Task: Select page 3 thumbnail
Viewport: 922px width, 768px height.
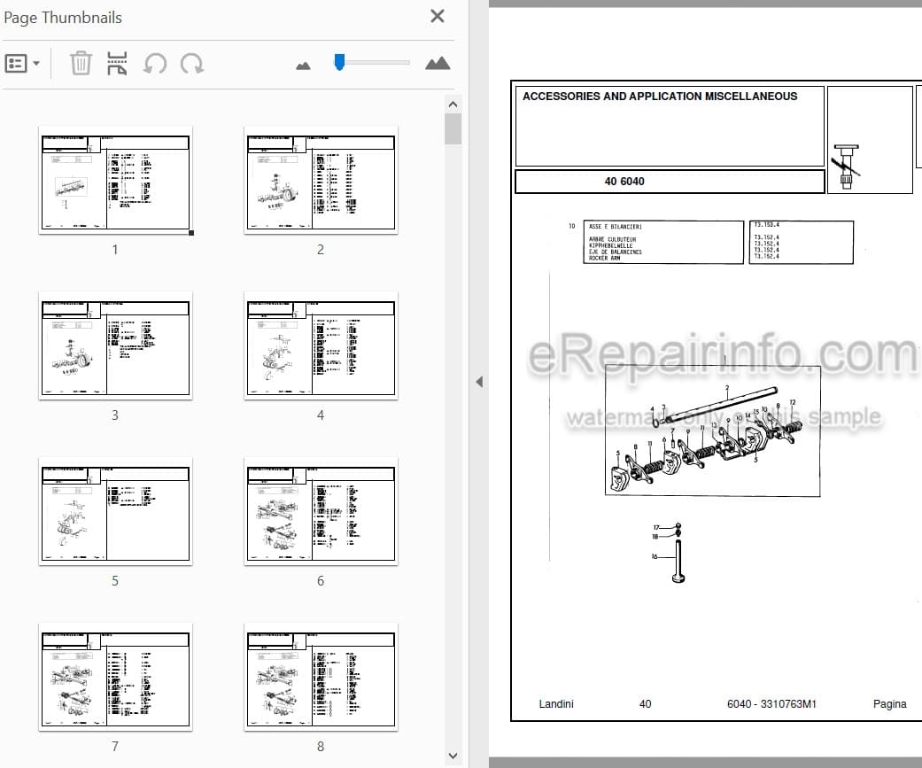Action: click(x=115, y=345)
